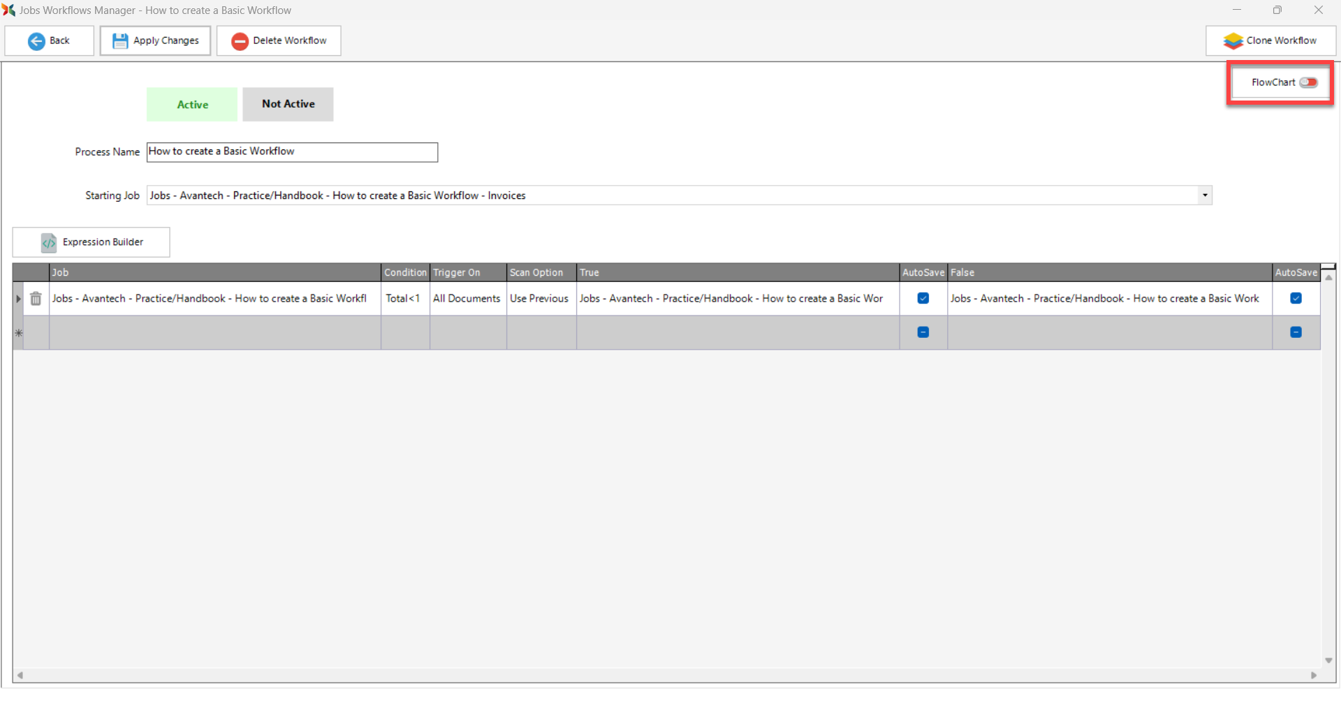
Task: Click the Apply Changes floppy disk icon
Action: tap(120, 41)
